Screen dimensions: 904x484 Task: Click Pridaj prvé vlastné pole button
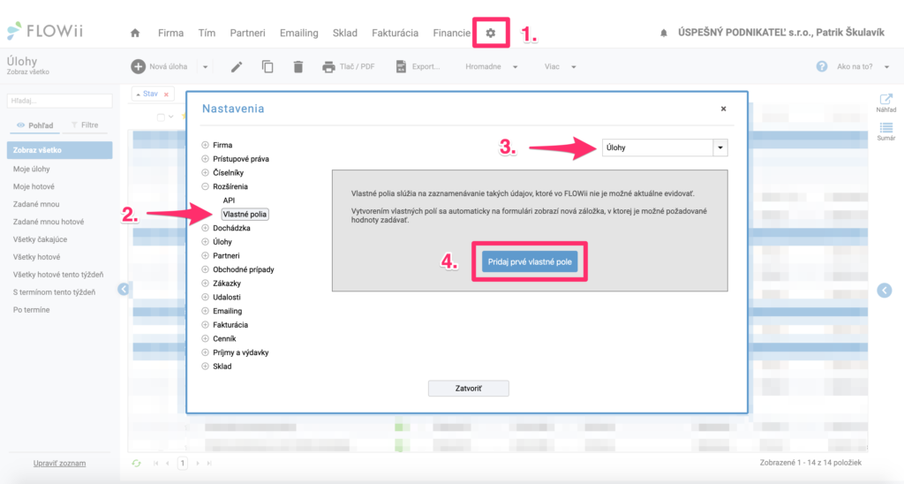pyautogui.click(x=530, y=262)
